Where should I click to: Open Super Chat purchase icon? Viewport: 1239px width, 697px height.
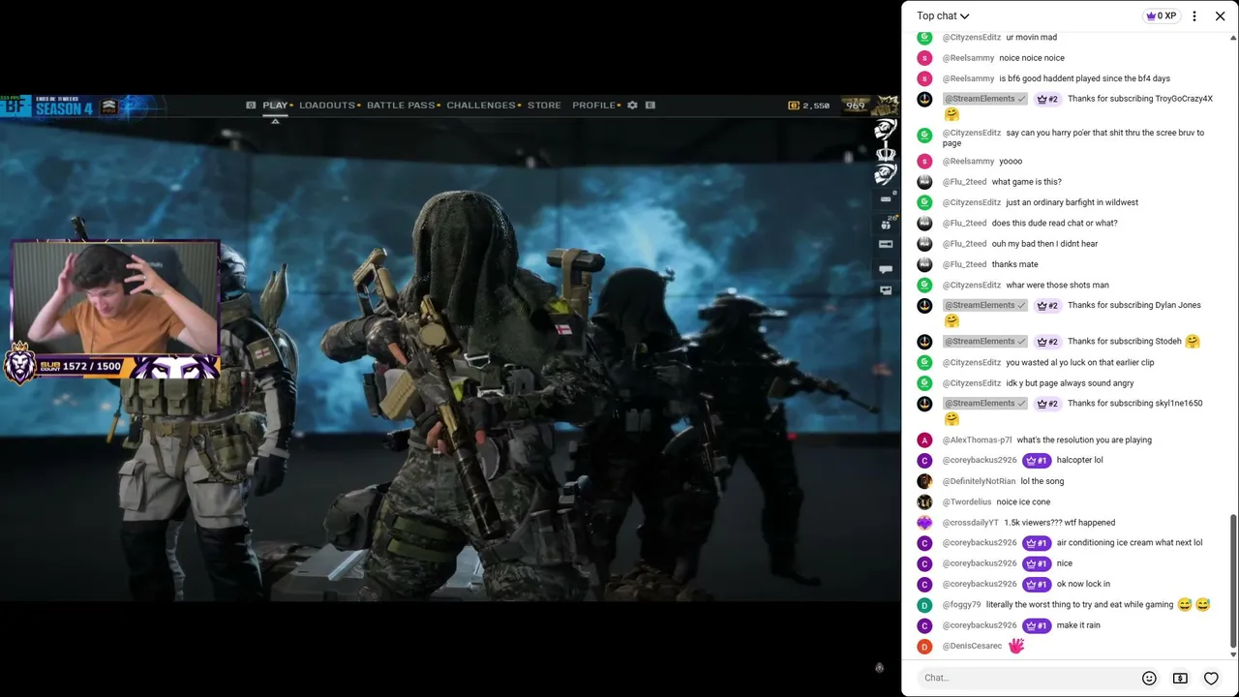point(1180,678)
